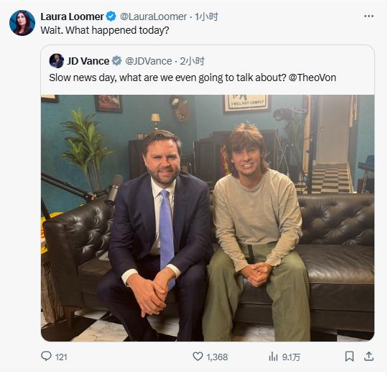Open the @LauraLoomer handle link
Screen dimensions: 388x376
154,17
